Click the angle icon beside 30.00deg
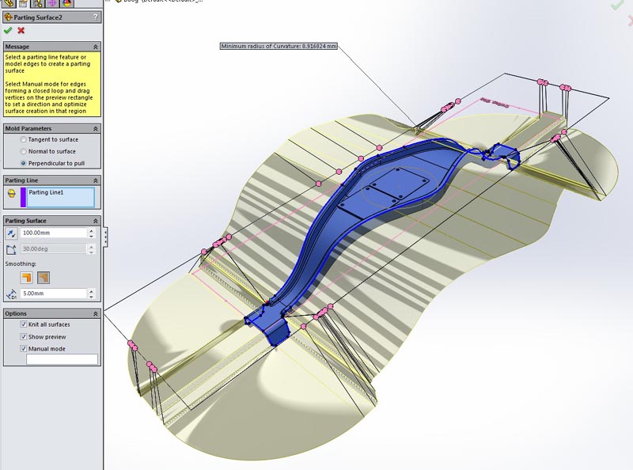The image size is (633, 470). pos(11,249)
